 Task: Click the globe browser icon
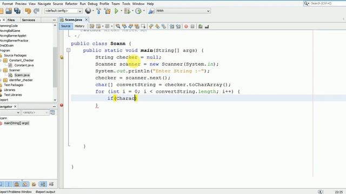point(88,11)
